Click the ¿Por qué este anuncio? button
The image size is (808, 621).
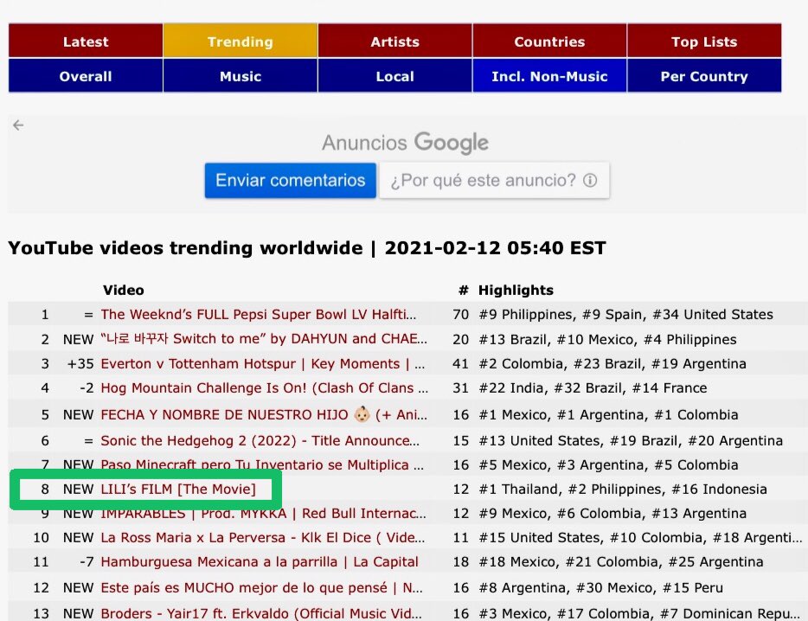[x=494, y=181]
